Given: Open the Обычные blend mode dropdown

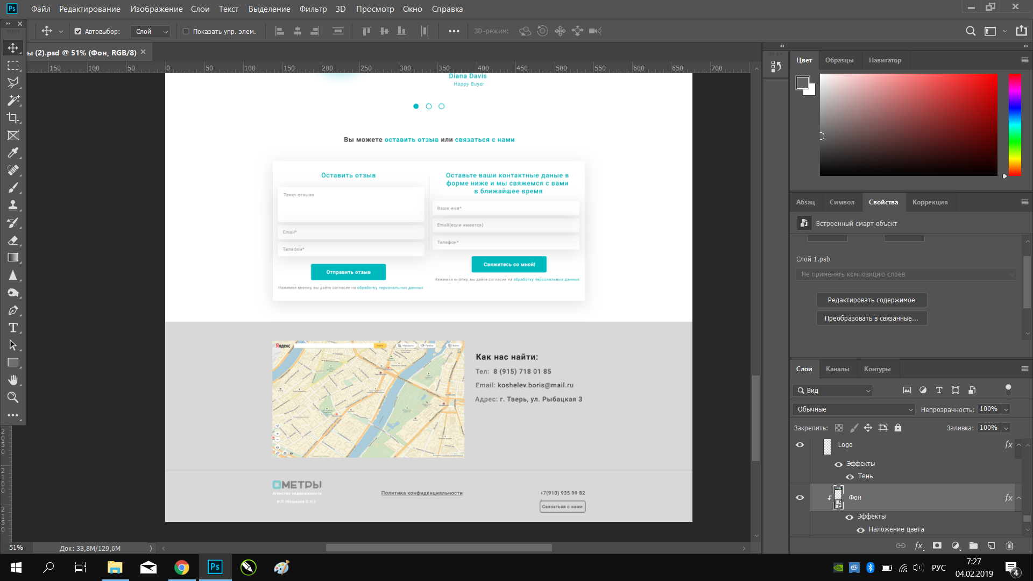Looking at the screenshot, I should pos(853,409).
